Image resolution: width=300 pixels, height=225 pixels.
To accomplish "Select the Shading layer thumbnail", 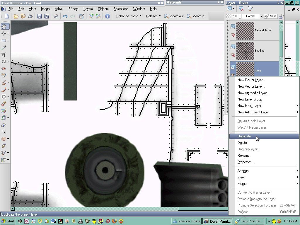I will point(245,51).
